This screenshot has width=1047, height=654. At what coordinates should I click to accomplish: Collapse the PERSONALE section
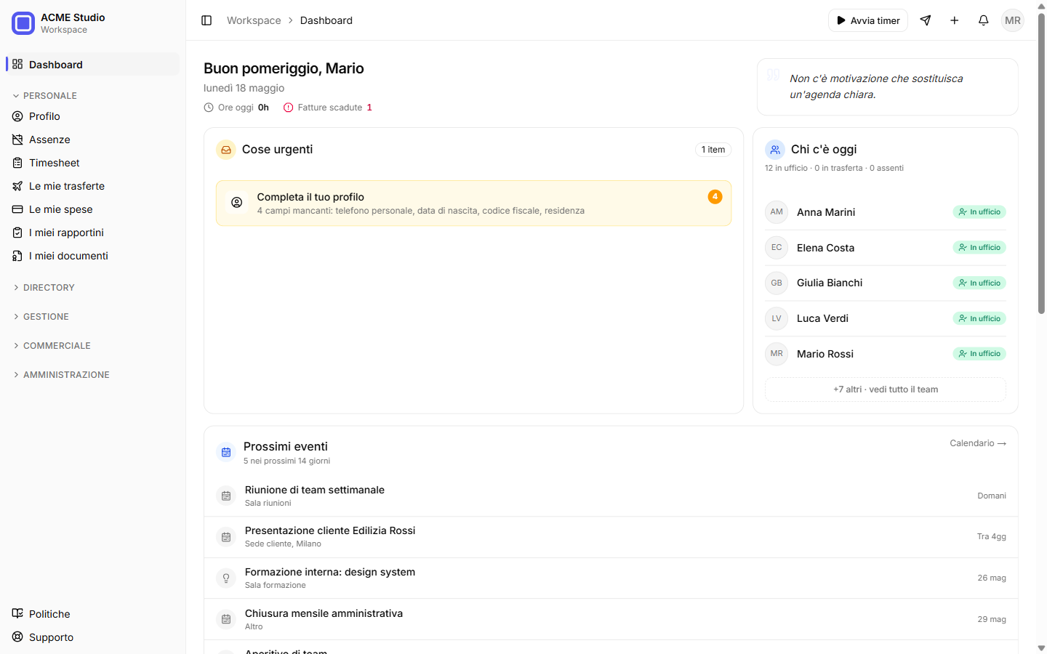(45, 96)
